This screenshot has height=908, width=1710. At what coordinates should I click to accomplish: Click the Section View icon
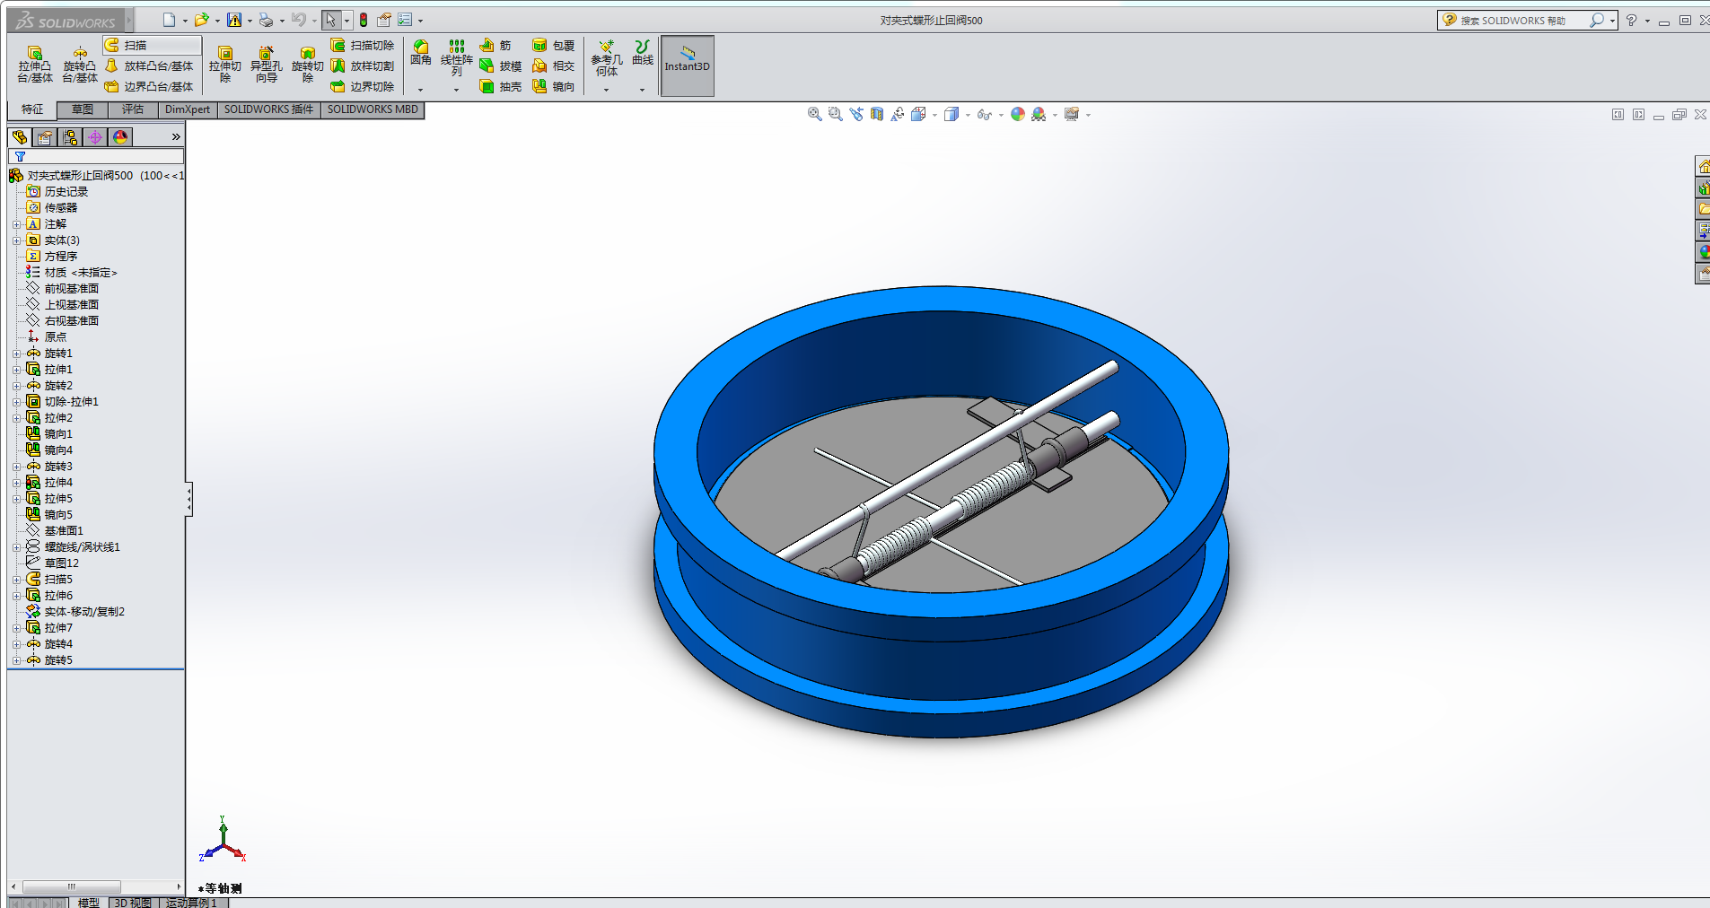[877, 114]
